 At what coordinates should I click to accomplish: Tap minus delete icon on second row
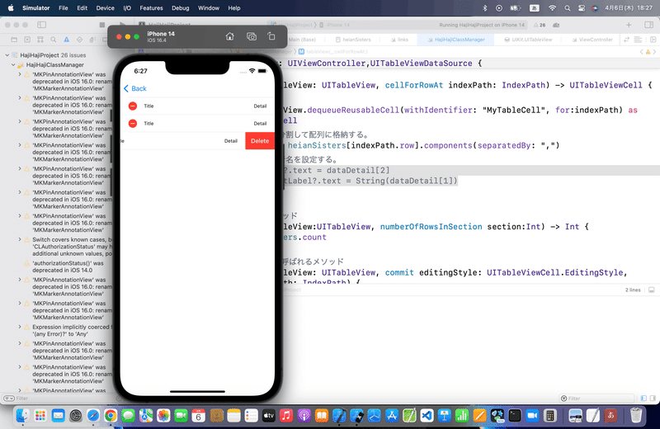pos(133,124)
